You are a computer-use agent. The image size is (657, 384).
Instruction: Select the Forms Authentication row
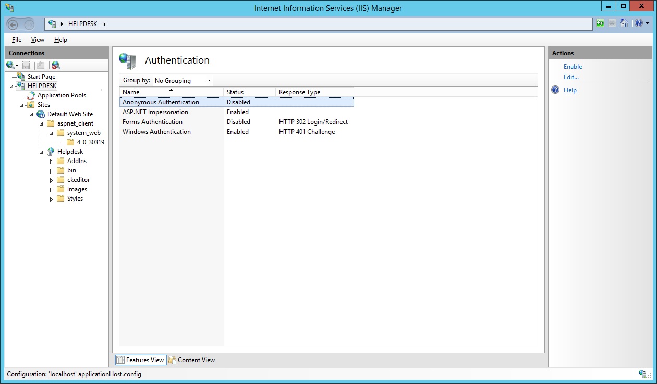pos(237,122)
